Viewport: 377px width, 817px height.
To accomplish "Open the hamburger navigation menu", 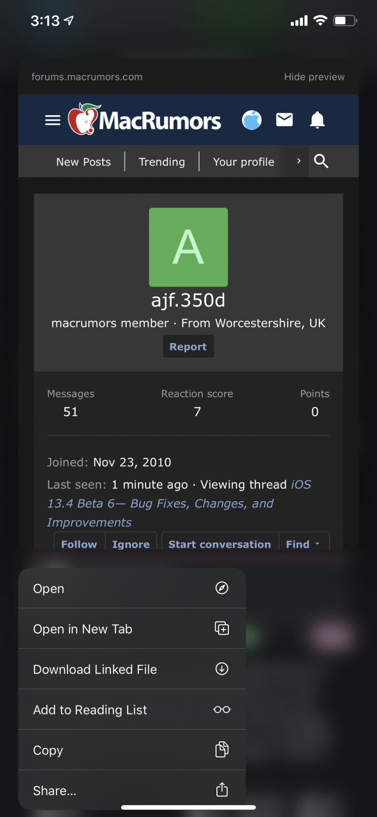I will click(x=53, y=121).
